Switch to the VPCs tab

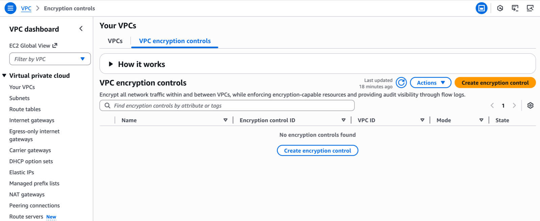115,41
